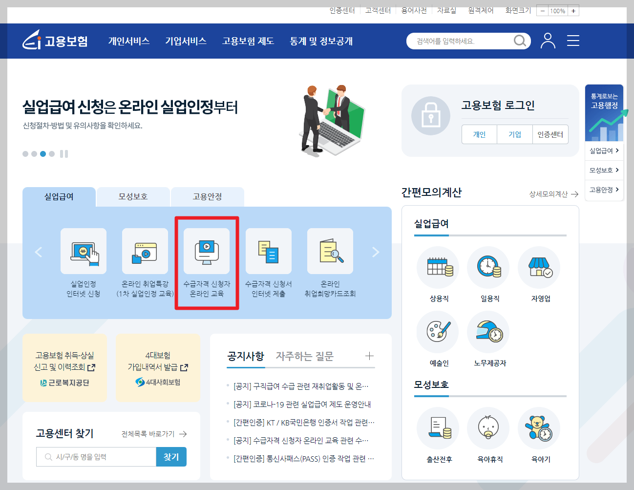Image resolution: width=634 pixels, height=490 pixels.
Task: Select the active third banner dot
Action: [43, 154]
